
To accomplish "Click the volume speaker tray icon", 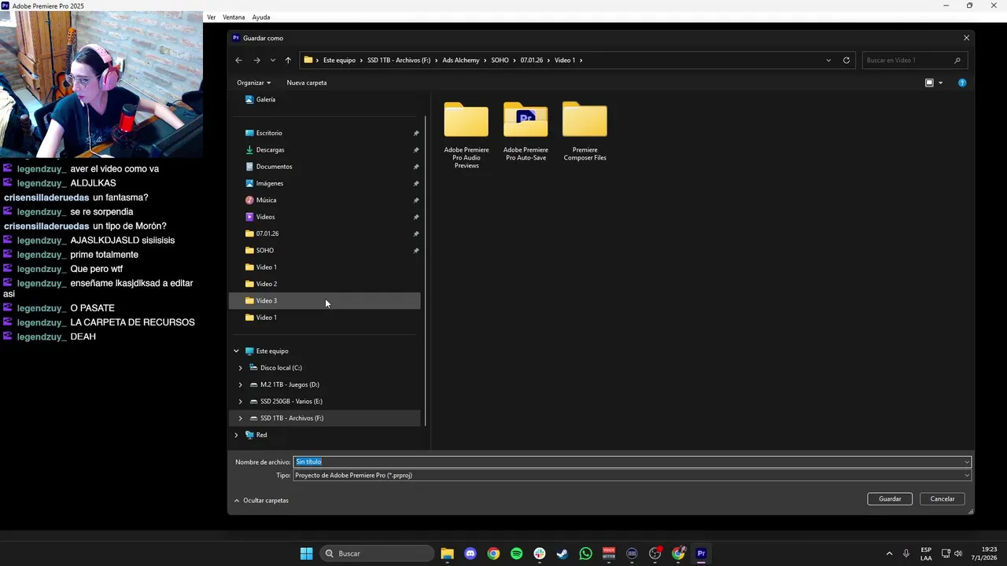I will 958,553.
